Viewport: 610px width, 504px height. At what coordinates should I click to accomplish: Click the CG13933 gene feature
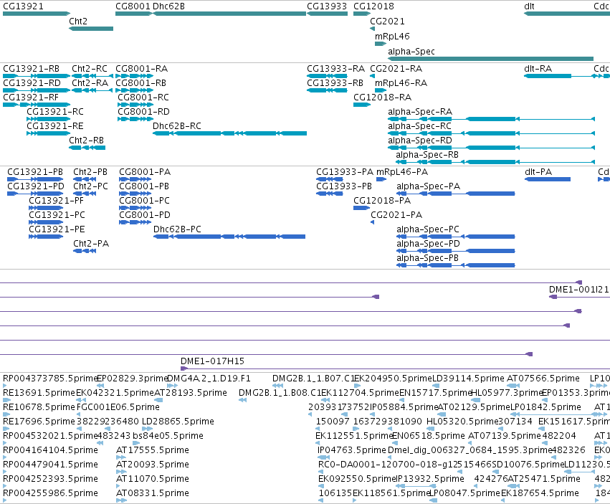[x=327, y=14]
